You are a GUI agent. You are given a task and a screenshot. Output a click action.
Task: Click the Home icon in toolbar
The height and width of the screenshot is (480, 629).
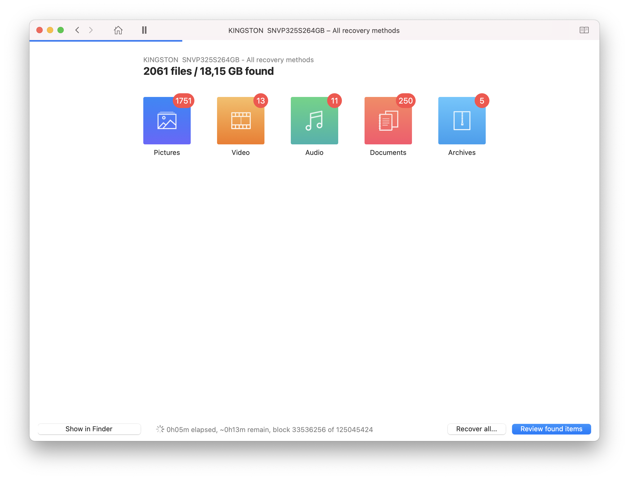click(x=118, y=30)
